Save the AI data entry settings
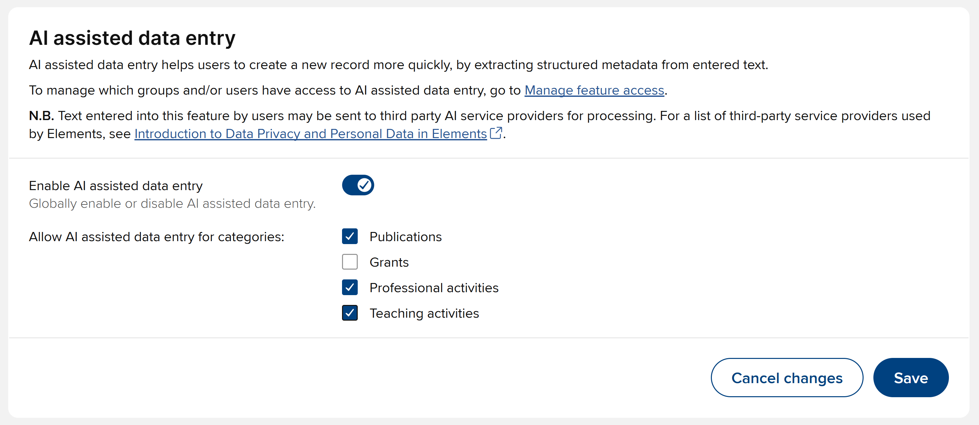The height and width of the screenshot is (425, 979). tap(911, 378)
